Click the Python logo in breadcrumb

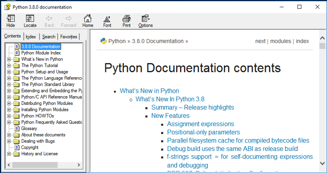coord(104,41)
